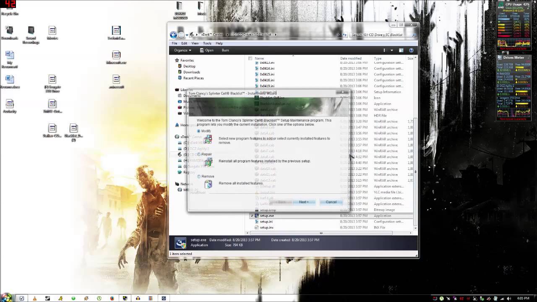Viewport: 537px width, 302px height.
Task: Click the setup.exe application file icon
Action: pyautogui.click(x=257, y=216)
